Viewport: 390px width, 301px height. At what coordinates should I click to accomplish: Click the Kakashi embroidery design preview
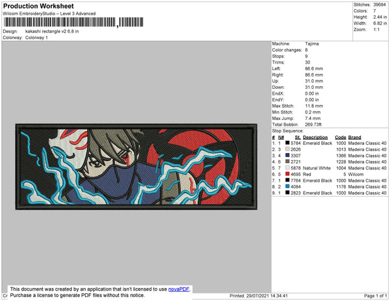coord(136,167)
